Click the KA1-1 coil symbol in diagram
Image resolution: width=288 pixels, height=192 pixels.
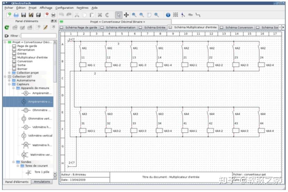click(83, 65)
